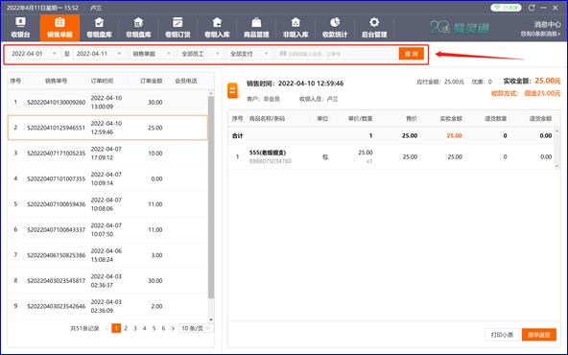Open the 非烟盘库 non-tobacco stocktaking module
The height and width of the screenshot is (355, 568).
coord(138,28)
